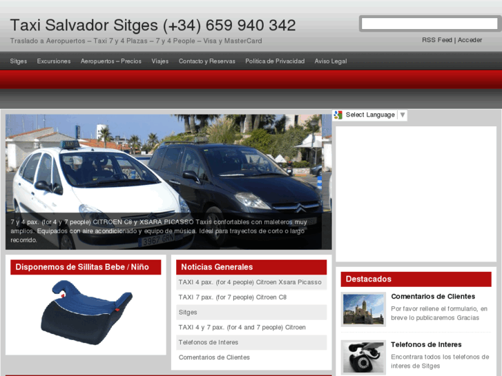Open Telefonos de Interes in Noticias Generales
The height and width of the screenshot is (376, 502).
[209, 342]
